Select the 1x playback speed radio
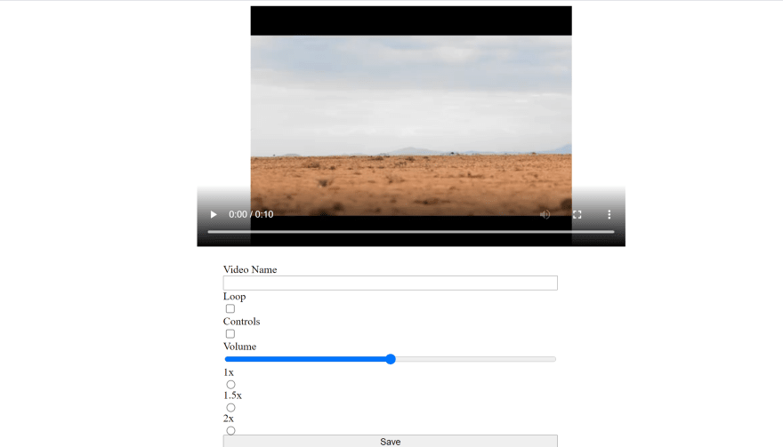 click(230, 385)
